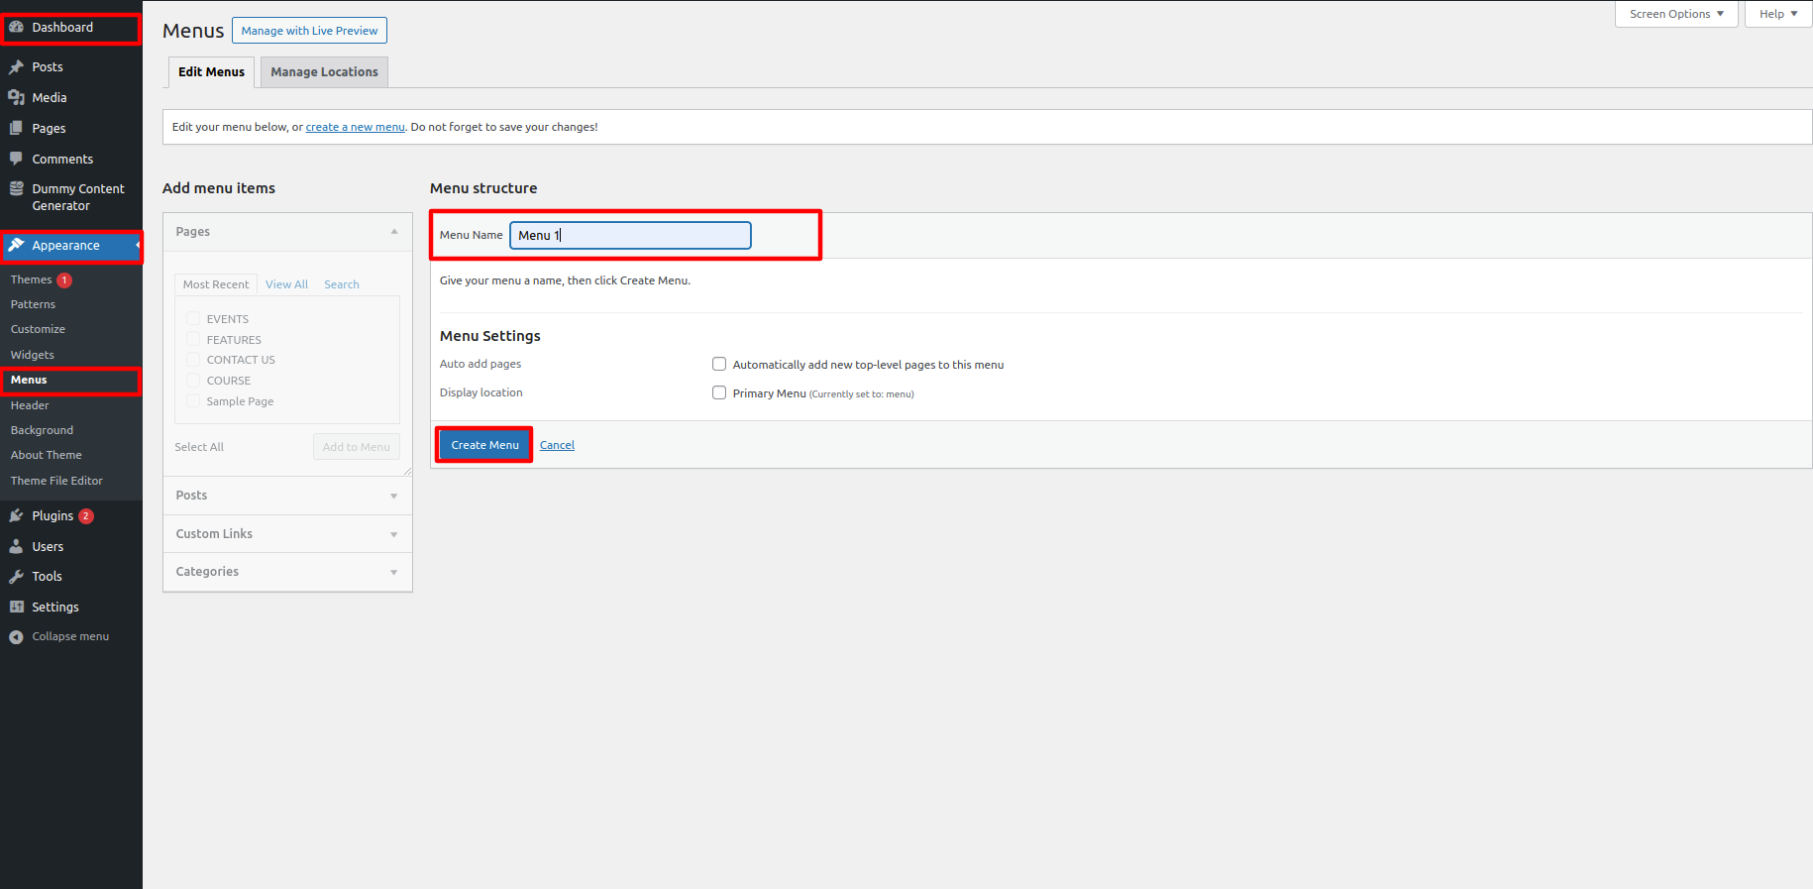
Task: Click the Tools wrench icon
Action: [17, 576]
